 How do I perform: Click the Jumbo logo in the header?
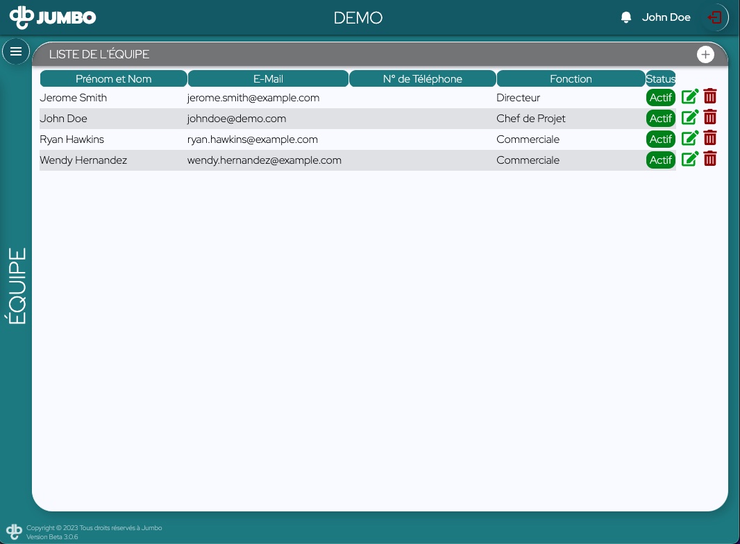coord(53,17)
